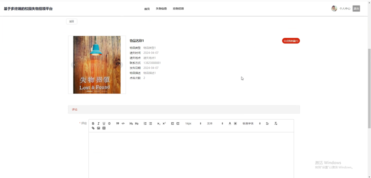This screenshot has height=178, width=371.
Task: Insert a hyperlink in the comment
Action: (93, 128)
